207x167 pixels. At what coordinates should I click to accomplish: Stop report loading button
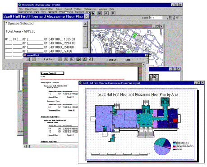pyautogui.click(x=60, y=59)
